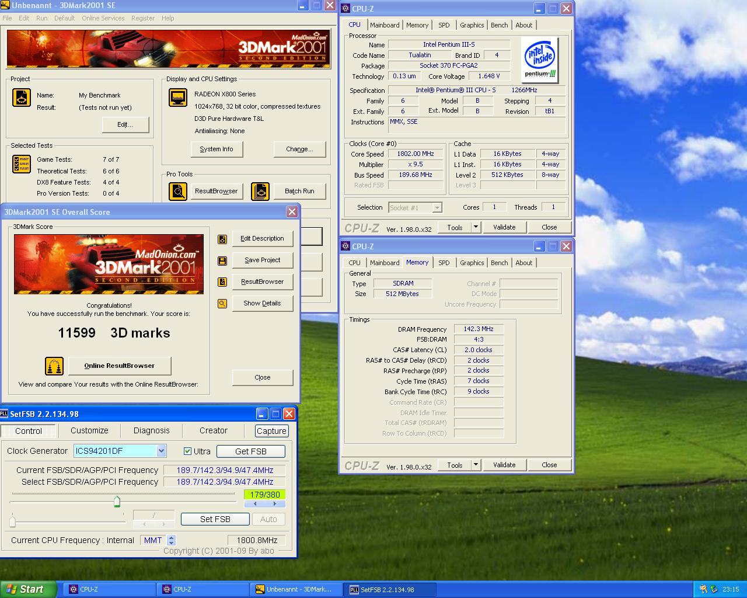Image resolution: width=747 pixels, height=598 pixels.
Task: Open the Creator tab in SetFSB
Action: pyautogui.click(x=214, y=430)
